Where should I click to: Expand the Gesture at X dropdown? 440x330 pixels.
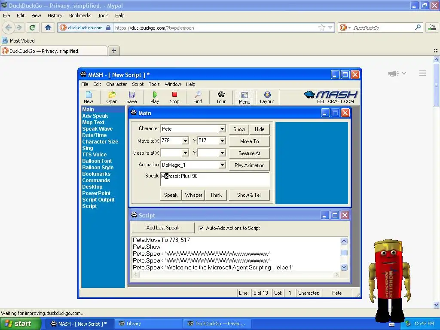coord(185,153)
